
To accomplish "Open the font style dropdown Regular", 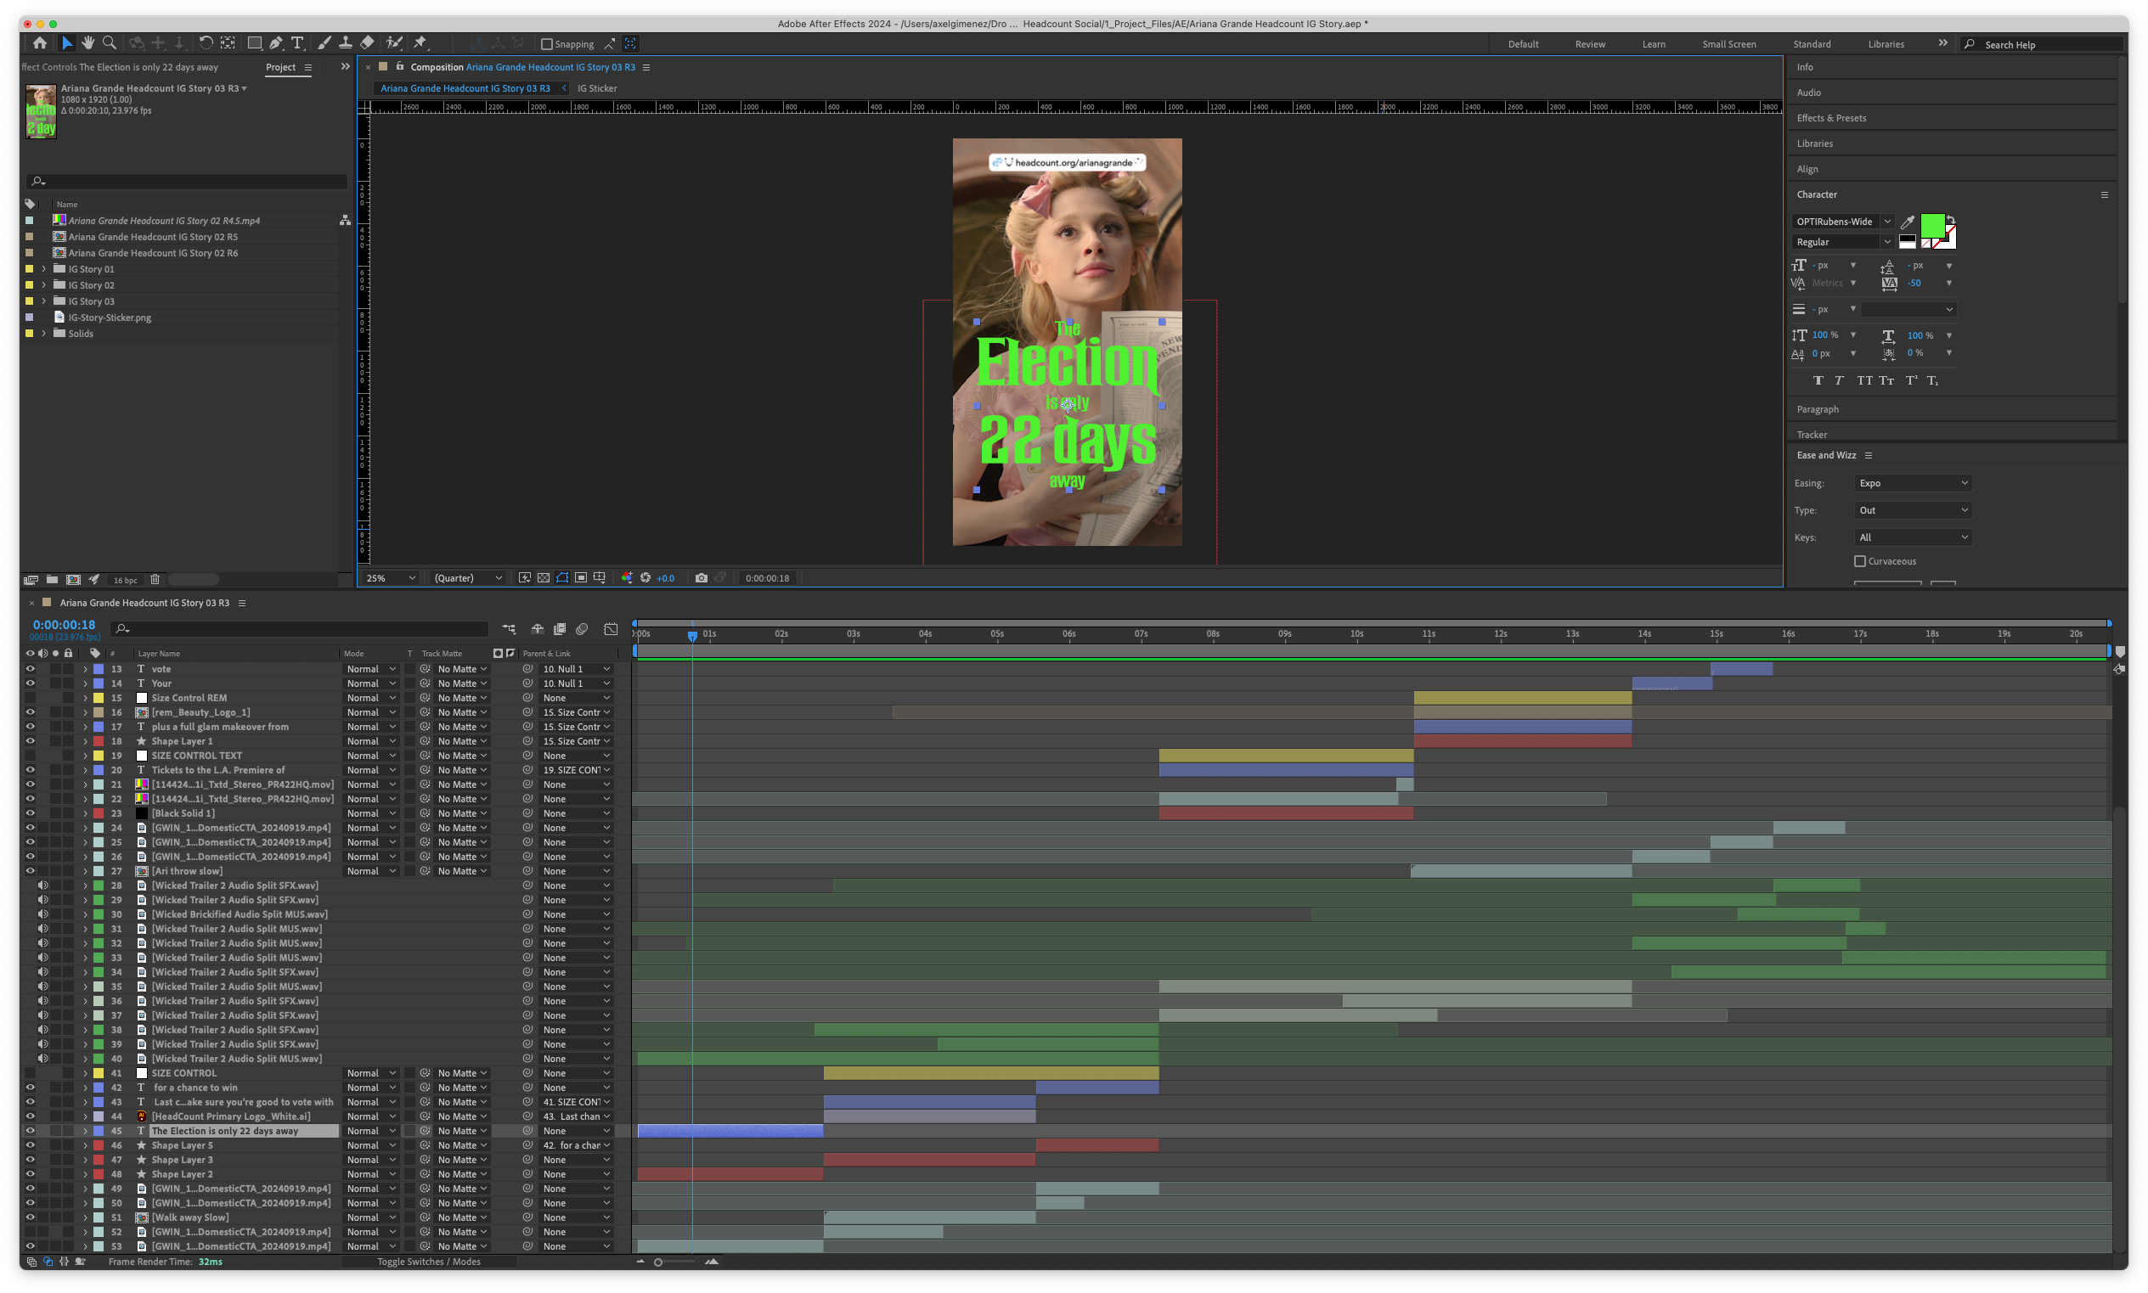I will click(x=1842, y=242).
